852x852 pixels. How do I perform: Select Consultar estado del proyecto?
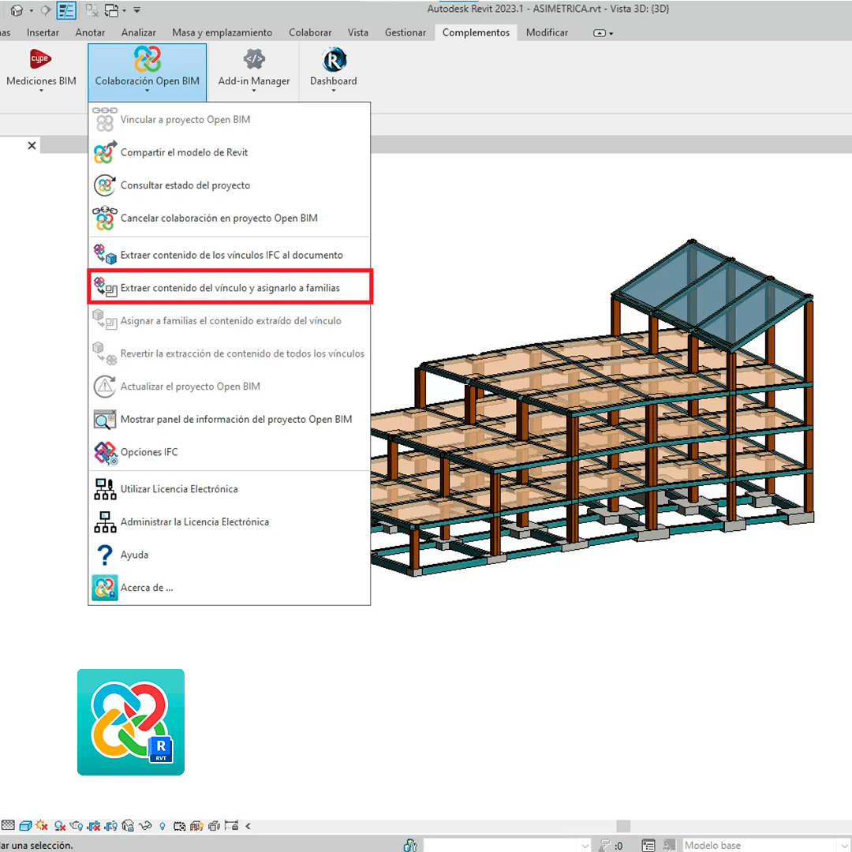(x=185, y=185)
